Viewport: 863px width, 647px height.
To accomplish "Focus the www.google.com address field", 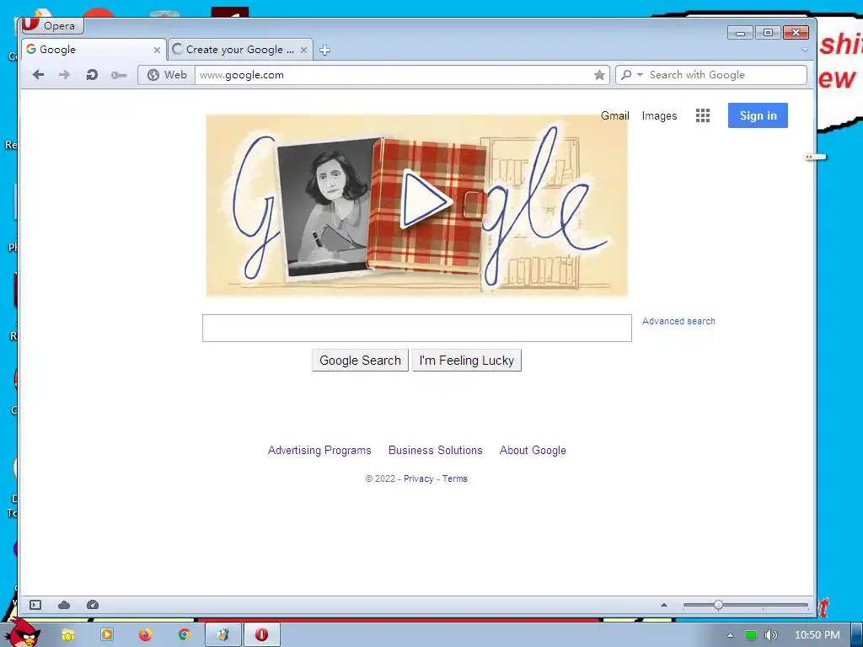I will pos(394,75).
